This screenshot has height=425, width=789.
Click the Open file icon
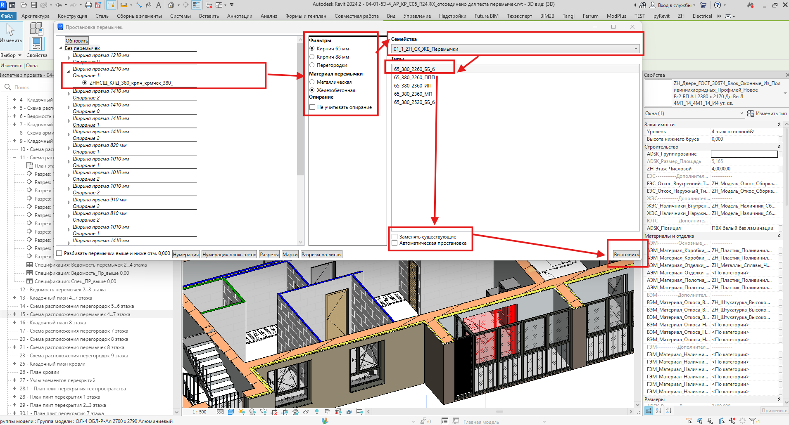coord(24,5)
